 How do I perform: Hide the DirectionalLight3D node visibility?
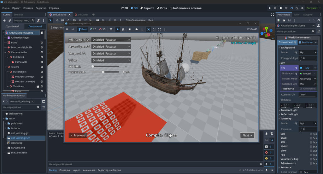tap(42, 47)
